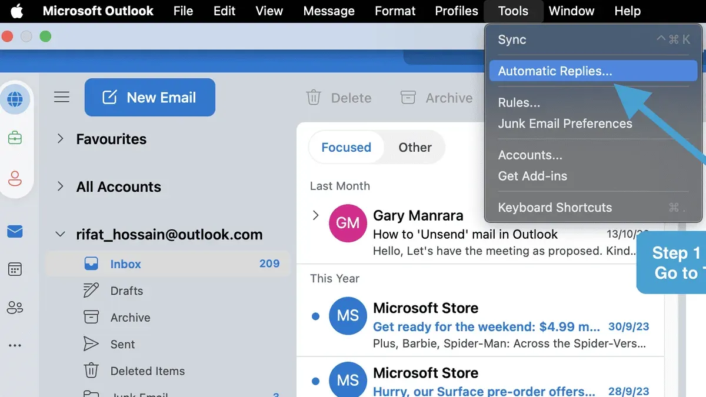Click the Inbox tray icon
This screenshot has width=706, height=397.
tap(91, 264)
